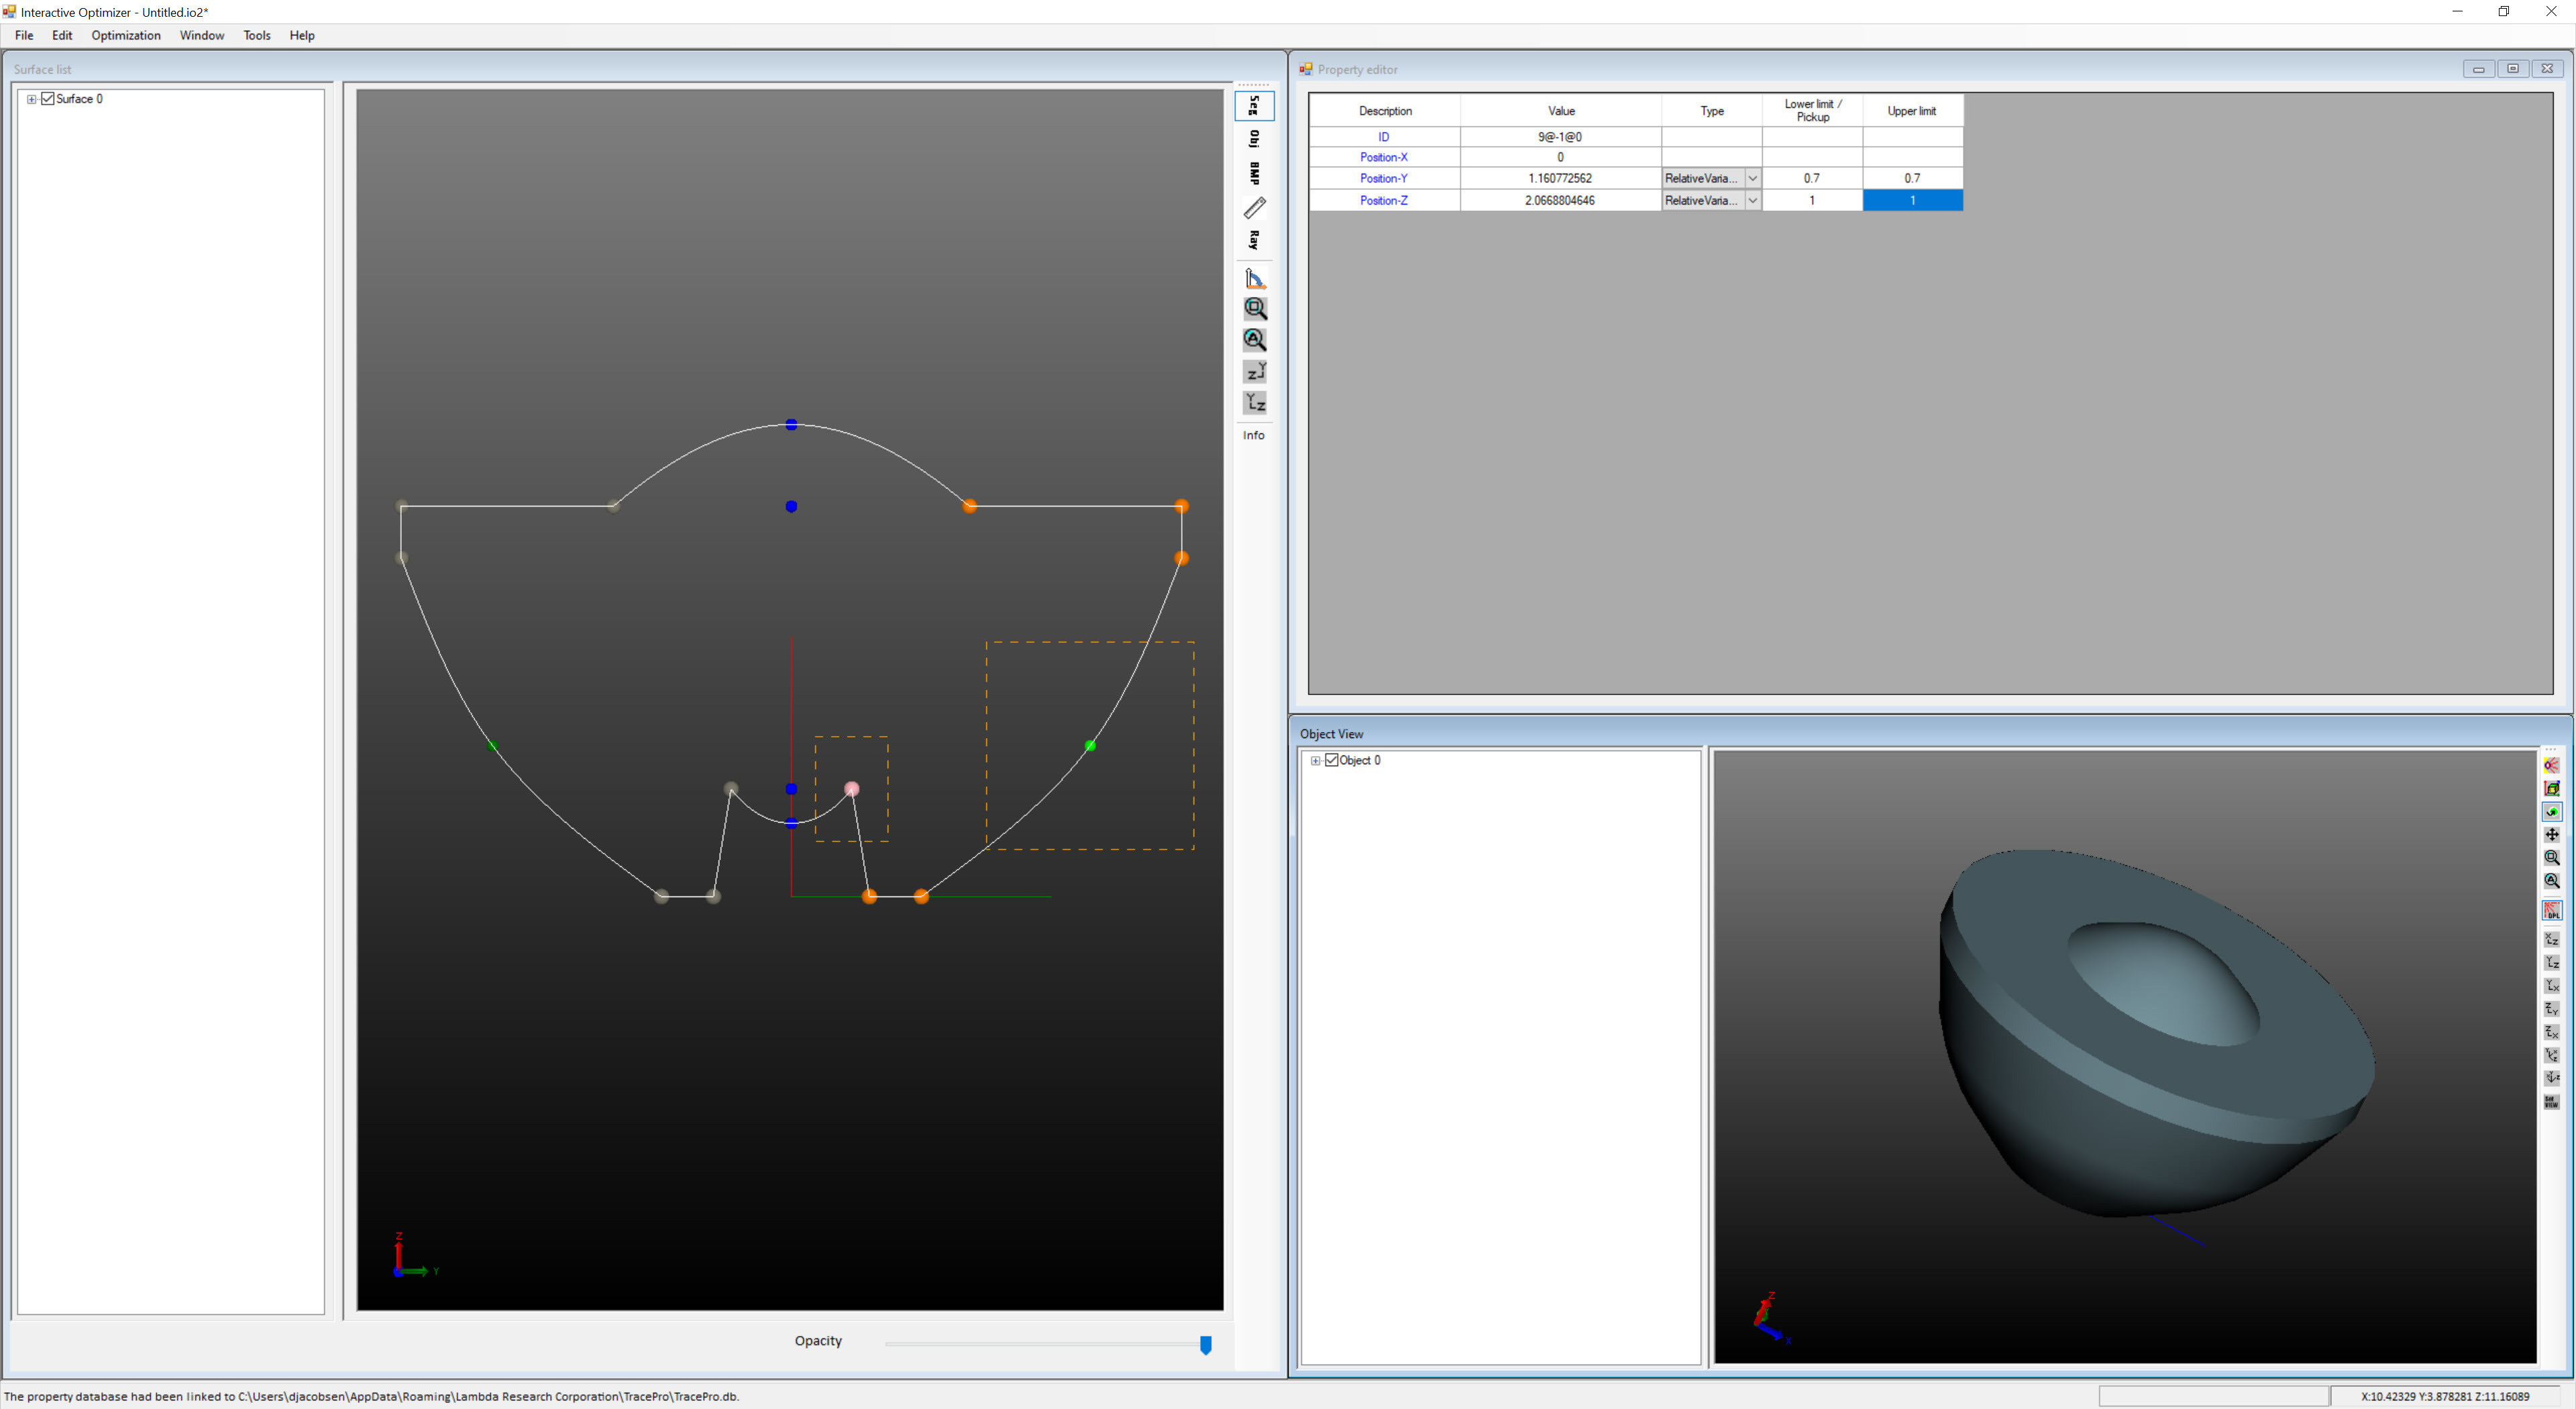Expand the Object 0 tree node
This screenshot has height=1409, width=2576.
[x=1317, y=760]
